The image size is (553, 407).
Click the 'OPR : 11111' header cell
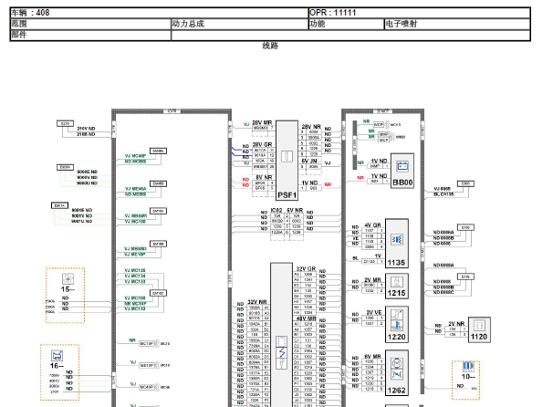point(420,13)
